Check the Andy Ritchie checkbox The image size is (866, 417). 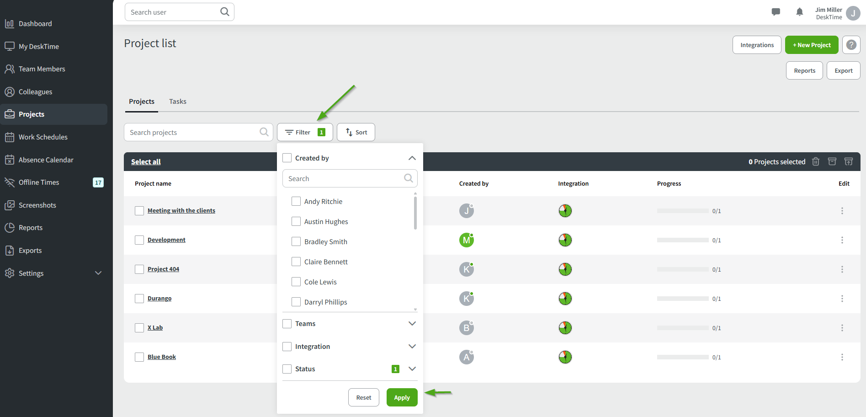[296, 201]
